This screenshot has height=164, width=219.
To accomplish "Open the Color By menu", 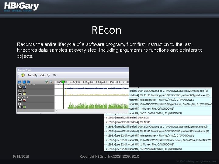I will click(x=45, y=75).
